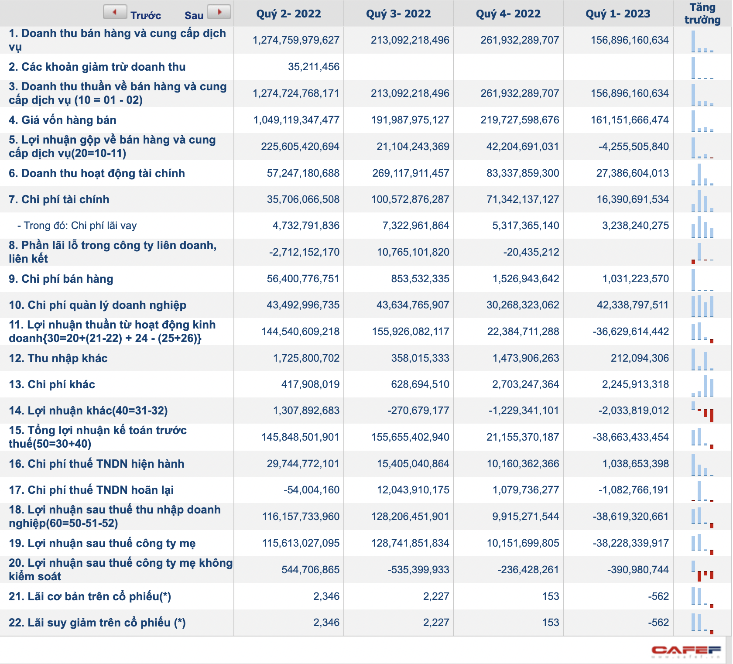The height and width of the screenshot is (664, 733).
Task: Open growth chart for Chi phí bán hàng
Action: point(702,280)
